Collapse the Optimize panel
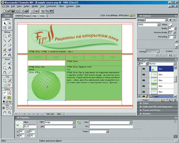 (141, 16)
